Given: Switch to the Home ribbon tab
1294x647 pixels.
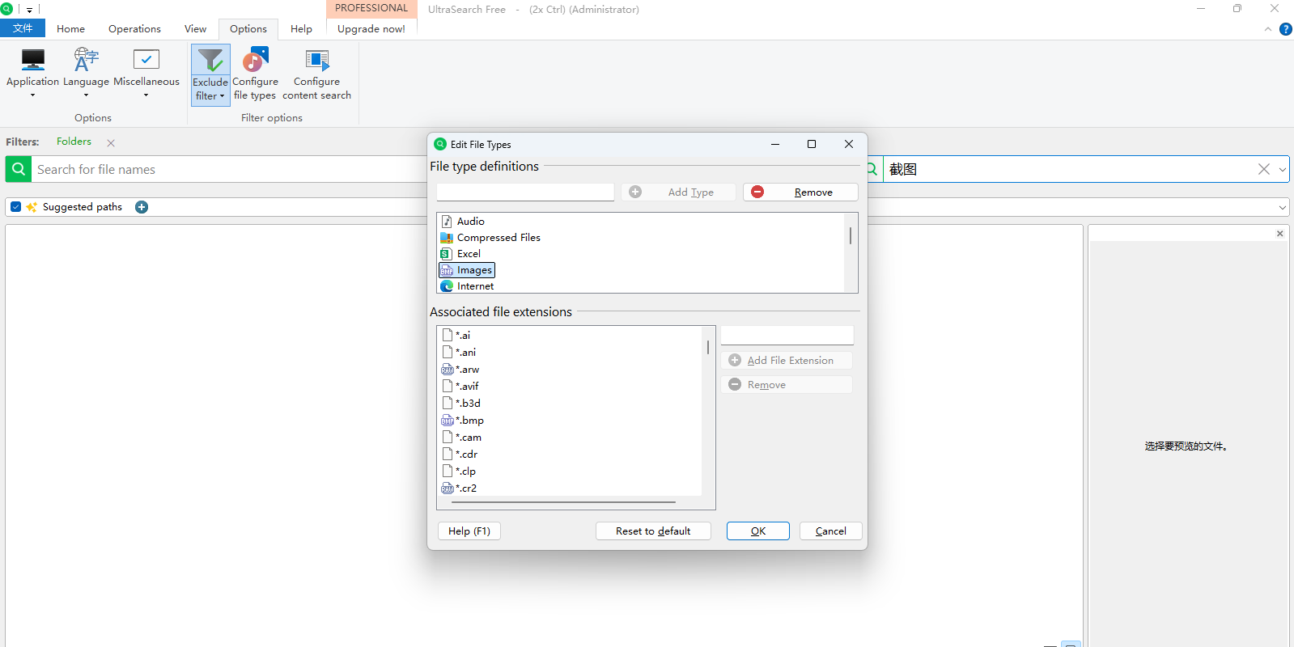Looking at the screenshot, I should coord(70,29).
